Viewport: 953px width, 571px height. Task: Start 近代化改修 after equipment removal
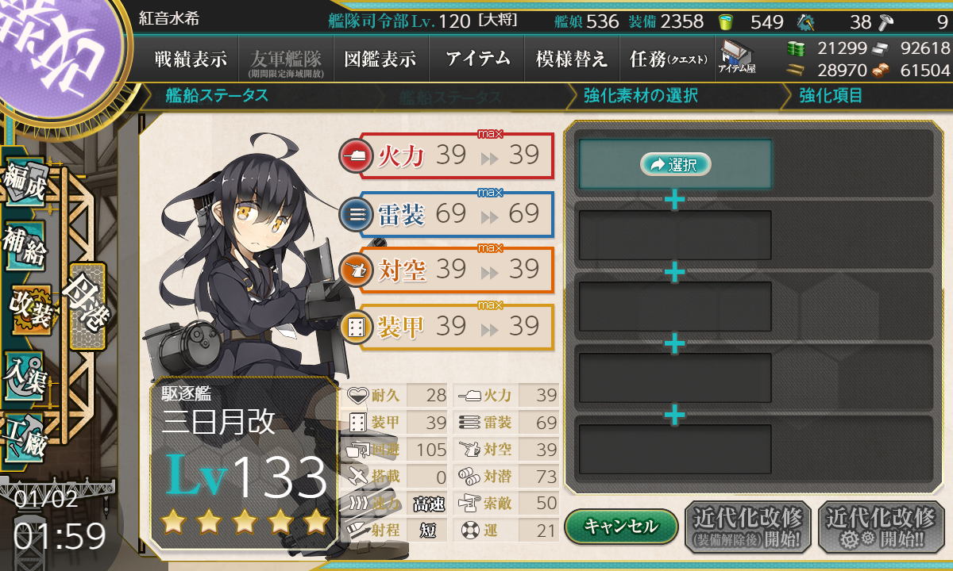point(748,526)
